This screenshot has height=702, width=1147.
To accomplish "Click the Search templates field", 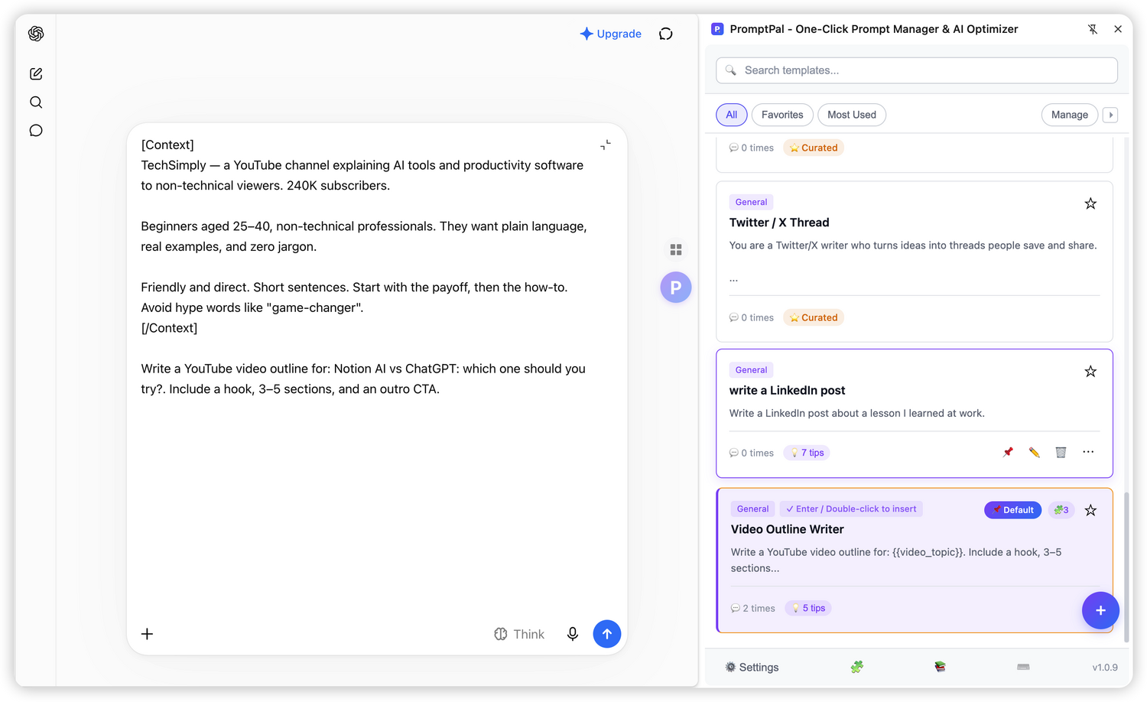I will 917,70.
